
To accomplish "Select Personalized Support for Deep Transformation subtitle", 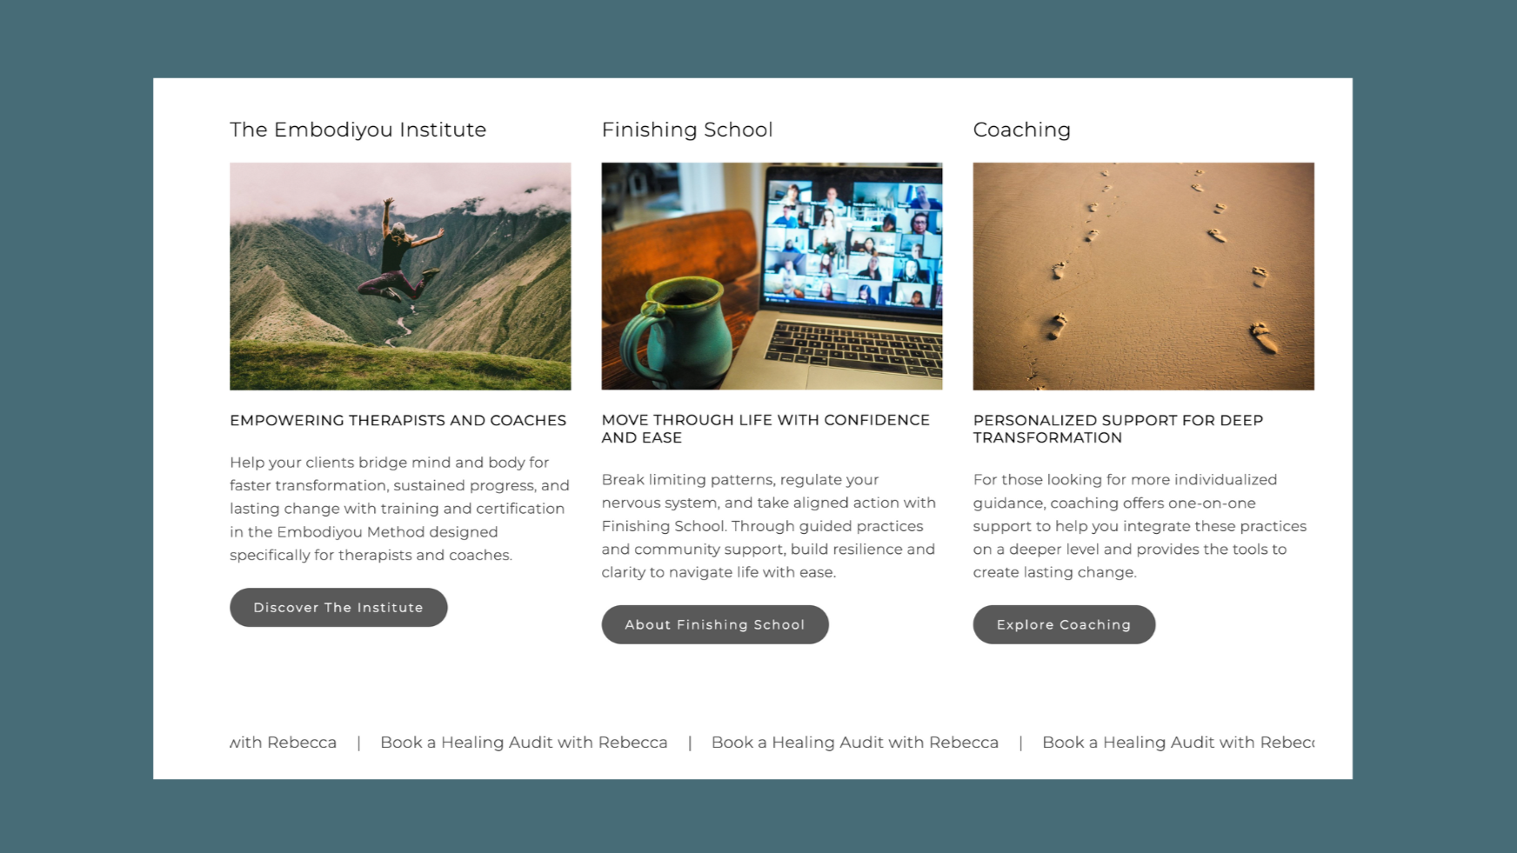I will click(x=1118, y=429).
